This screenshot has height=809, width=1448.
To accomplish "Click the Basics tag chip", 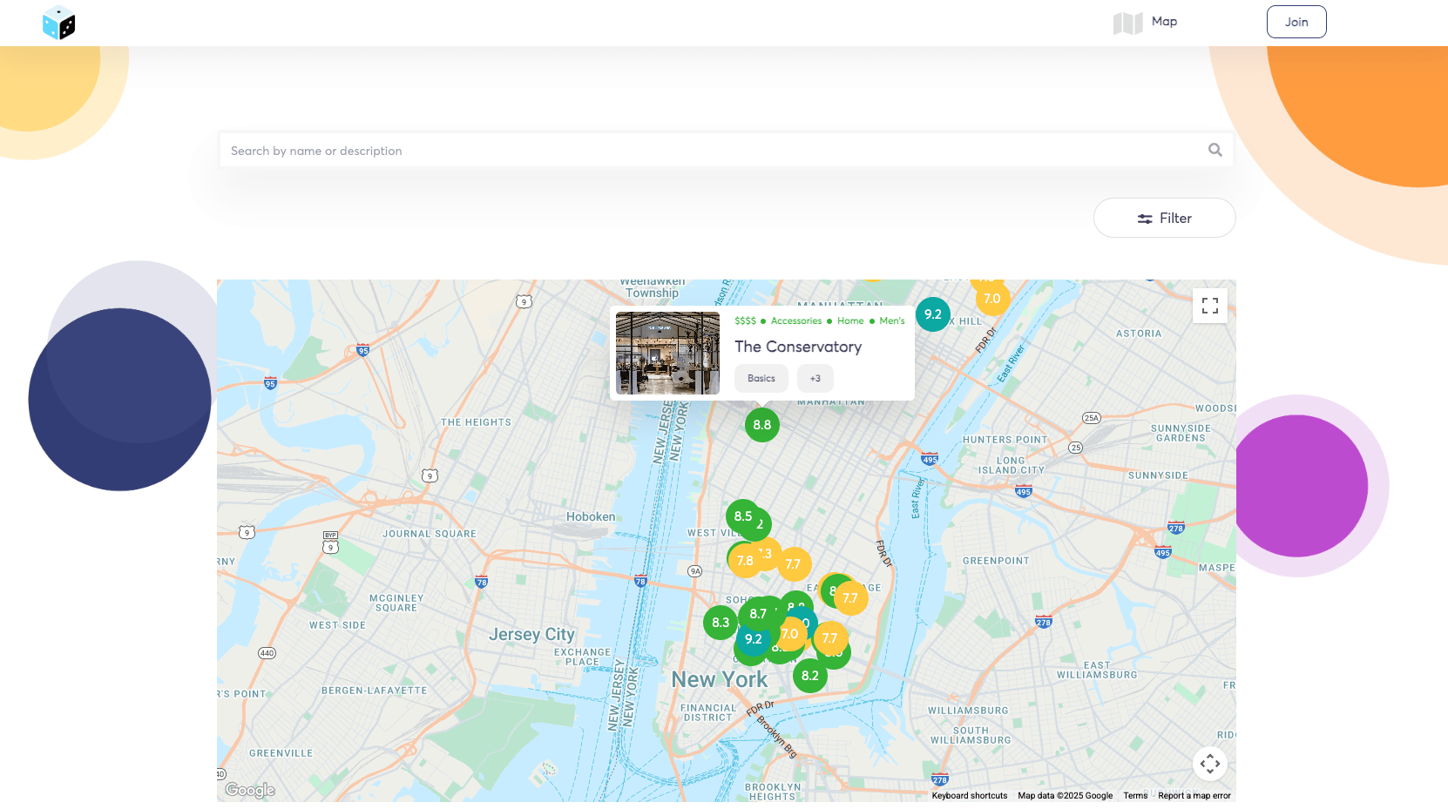I will pyautogui.click(x=761, y=378).
